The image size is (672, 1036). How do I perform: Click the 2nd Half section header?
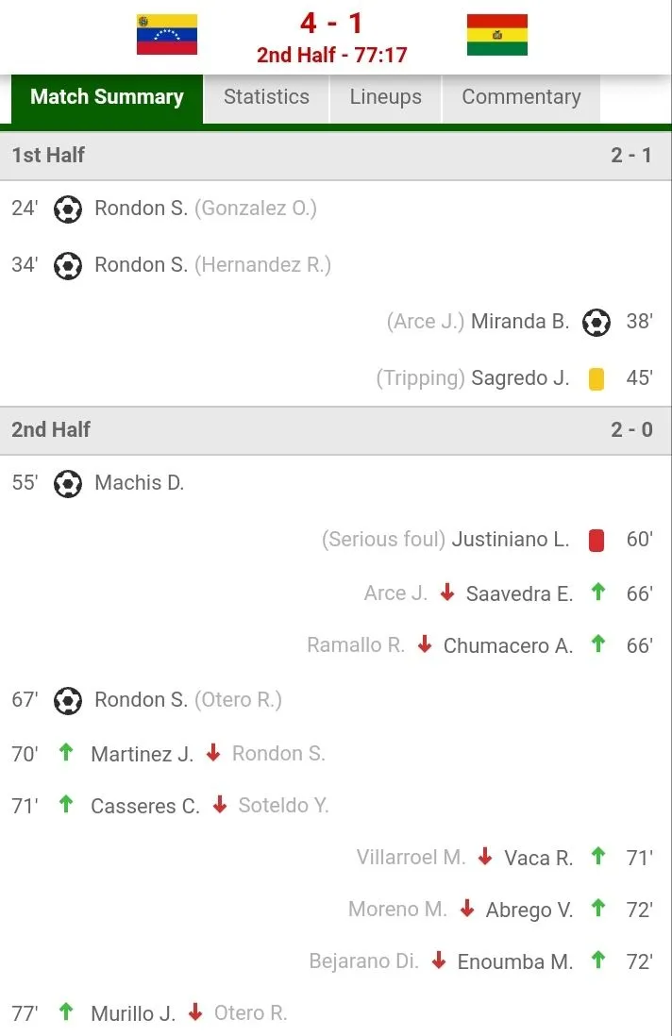point(51,429)
